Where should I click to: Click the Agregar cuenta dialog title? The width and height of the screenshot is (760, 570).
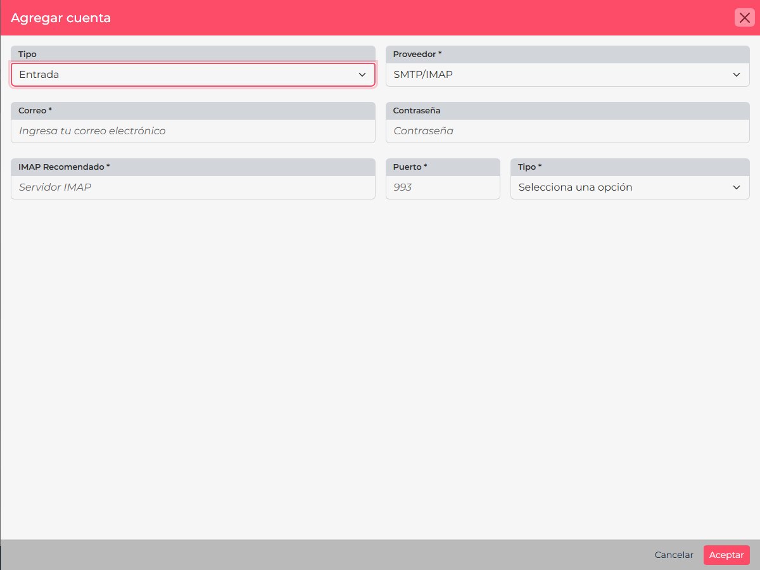point(61,18)
